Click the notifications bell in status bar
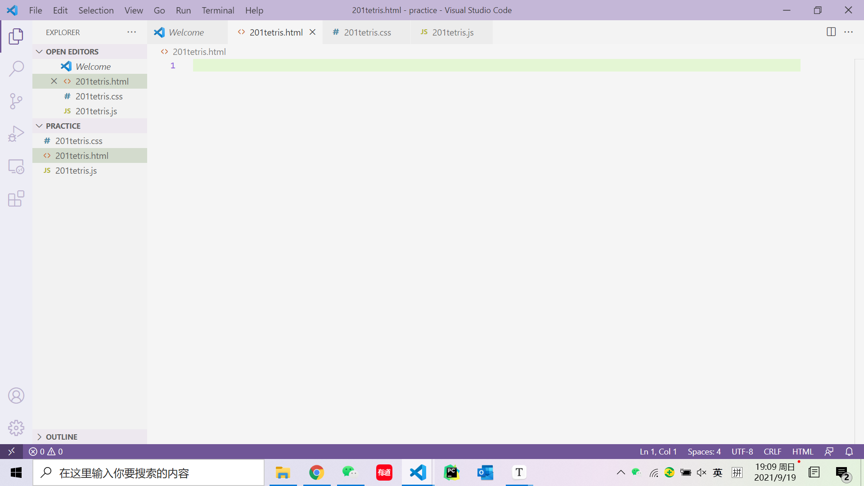 [x=849, y=451]
